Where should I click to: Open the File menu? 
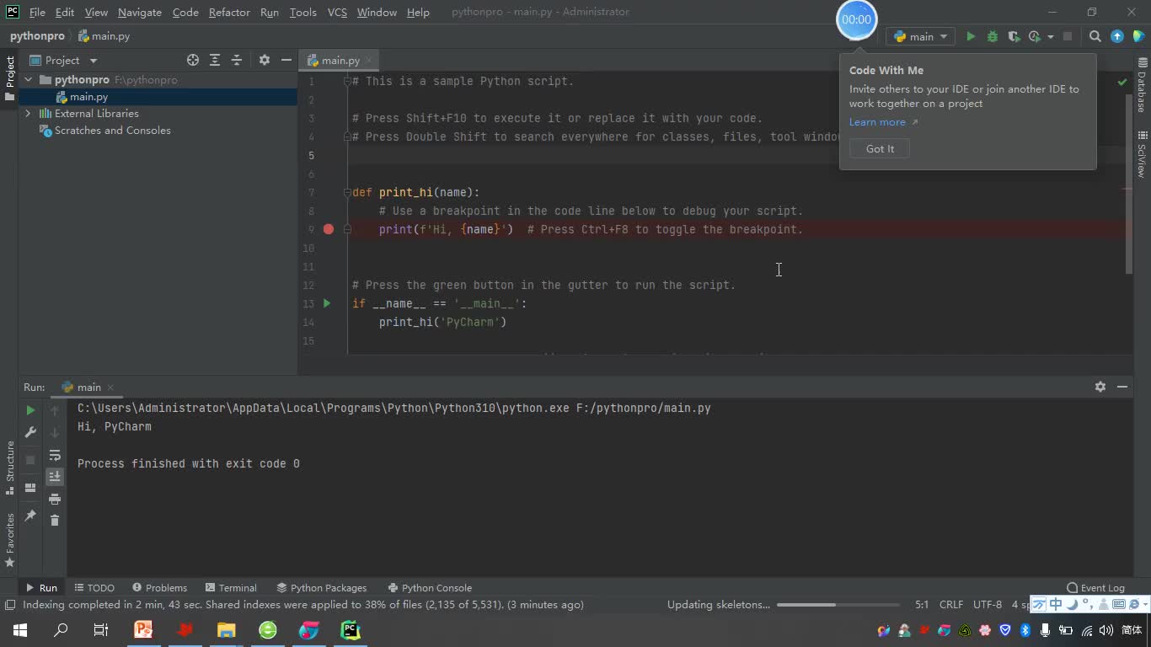[x=37, y=12]
